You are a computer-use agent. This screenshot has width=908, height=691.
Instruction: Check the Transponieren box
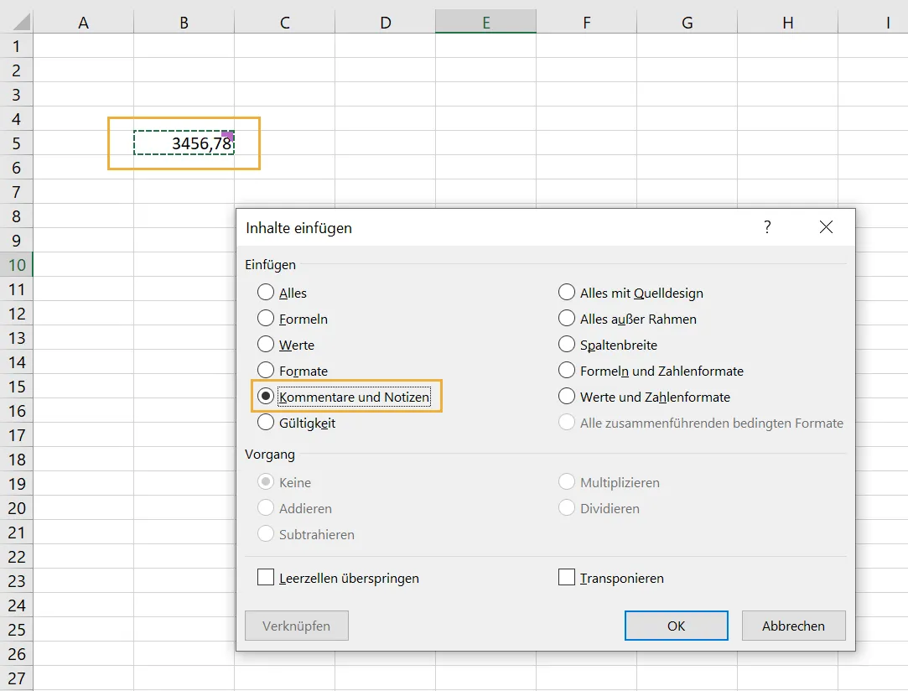coord(567,578)
